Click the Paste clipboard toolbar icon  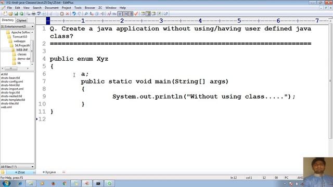(x=62, y=14)
